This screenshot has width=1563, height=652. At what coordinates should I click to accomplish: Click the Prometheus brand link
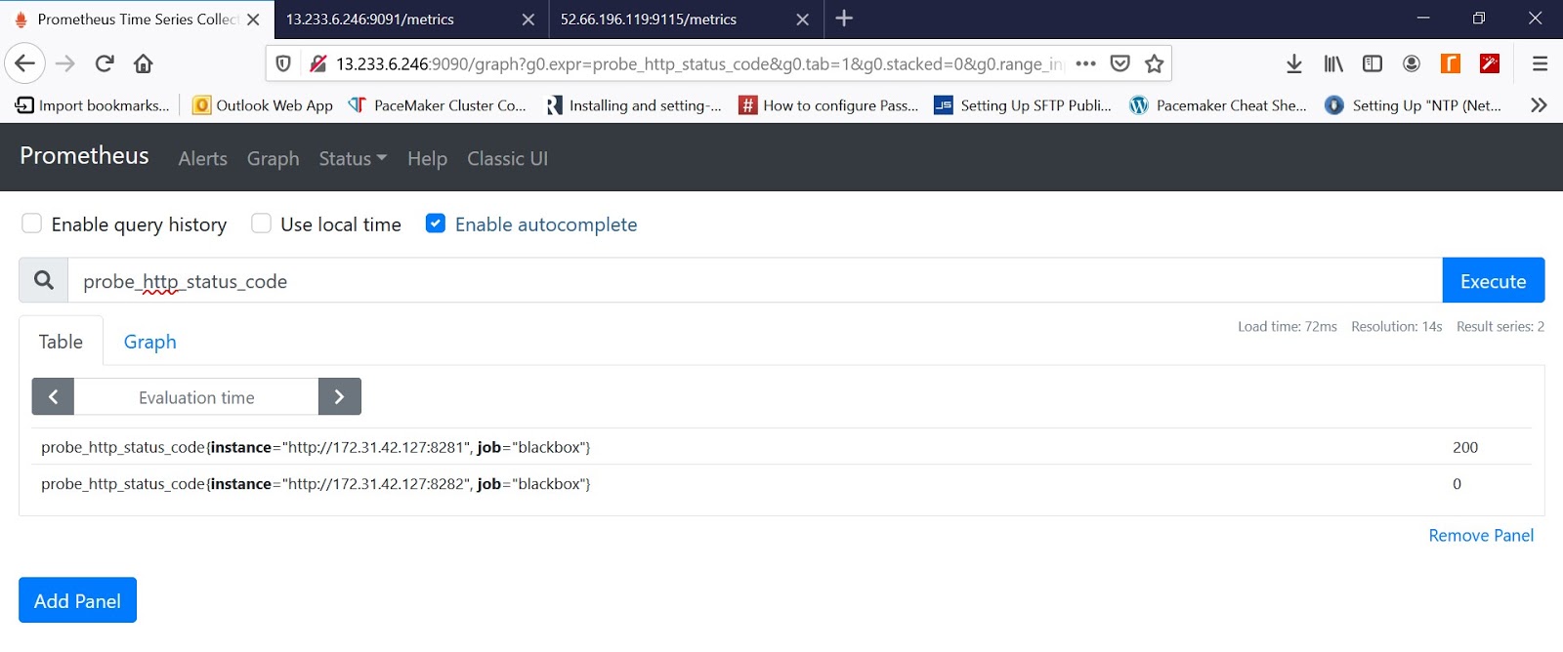point(84,156)
